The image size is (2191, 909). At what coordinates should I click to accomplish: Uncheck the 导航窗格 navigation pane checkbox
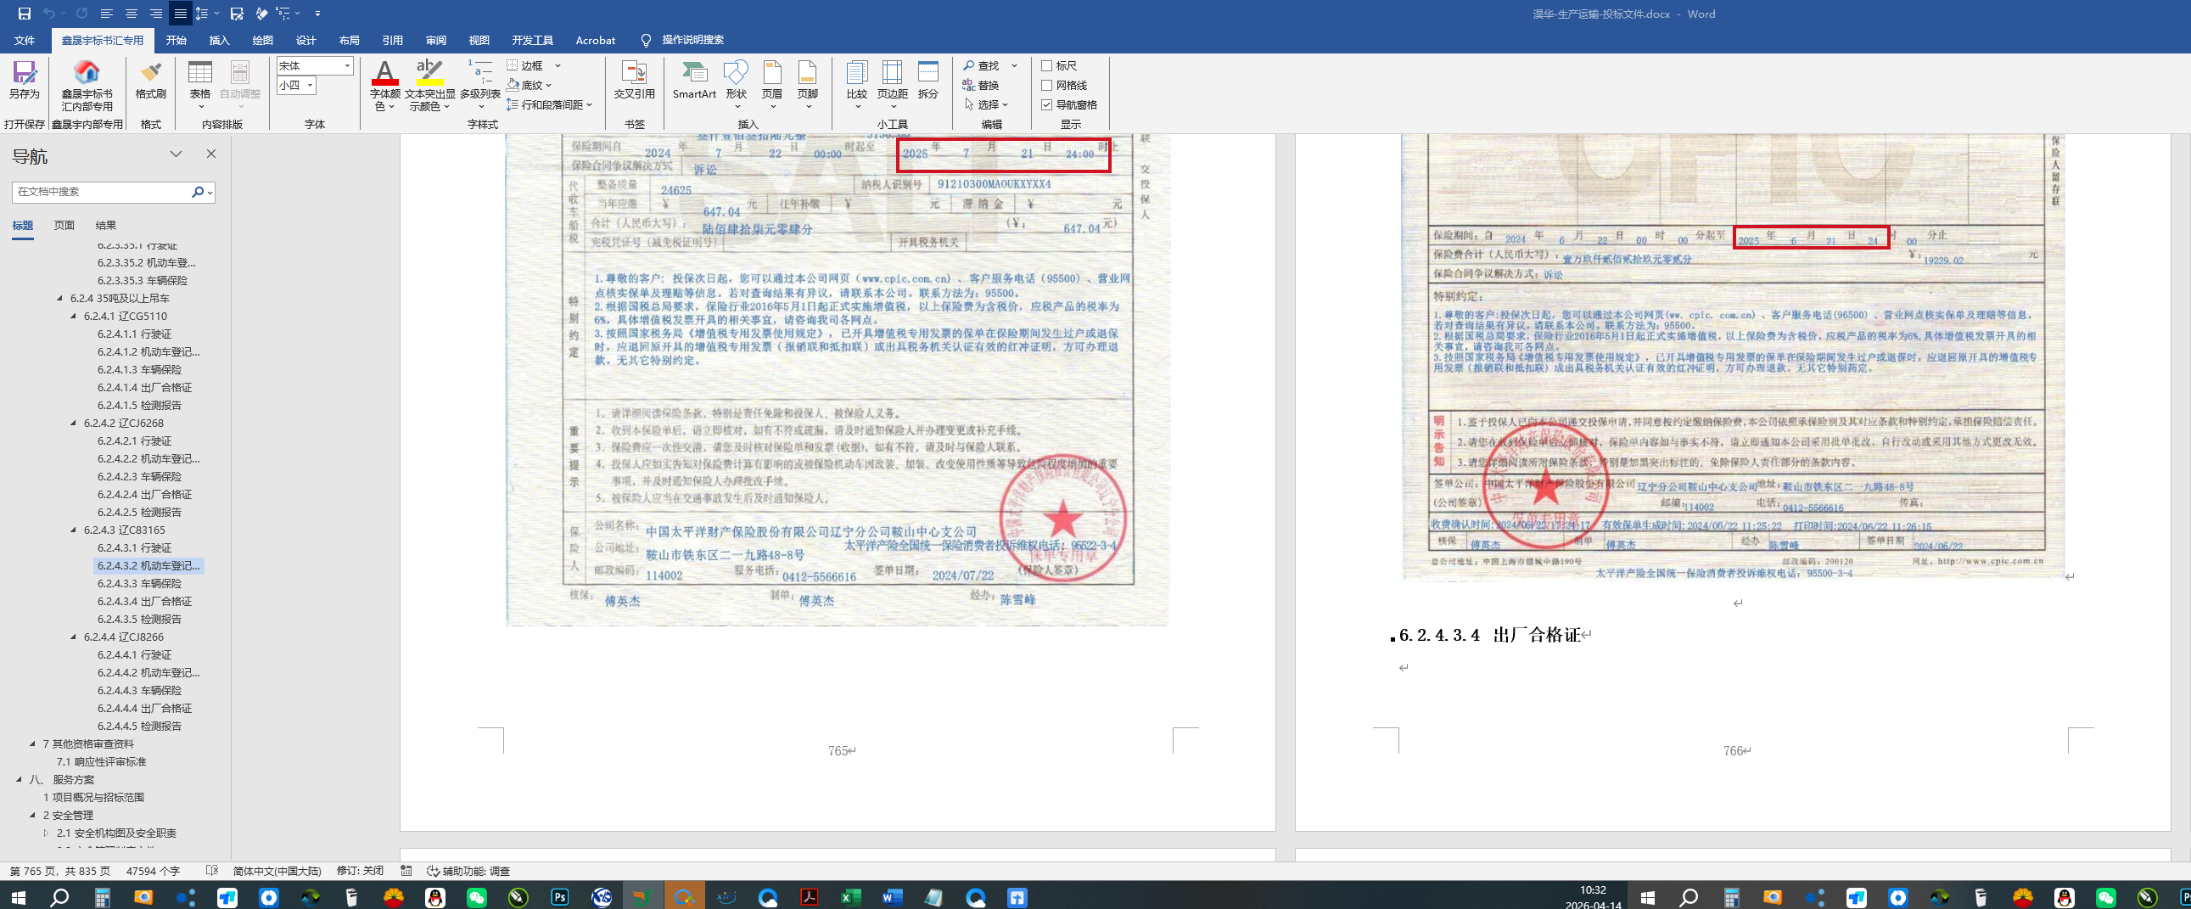point(1047,104)
